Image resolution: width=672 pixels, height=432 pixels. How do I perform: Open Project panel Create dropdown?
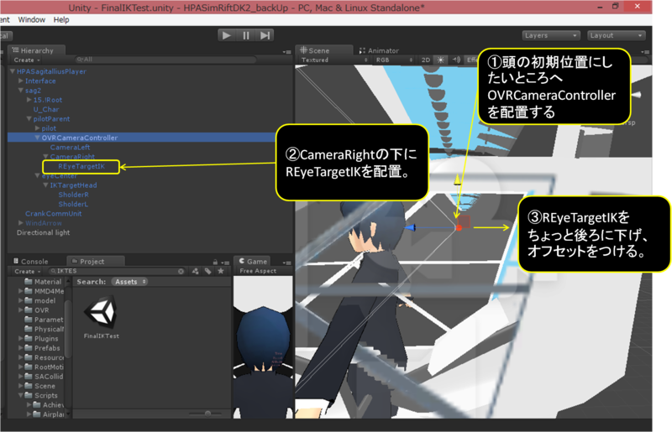click(28, 272)
